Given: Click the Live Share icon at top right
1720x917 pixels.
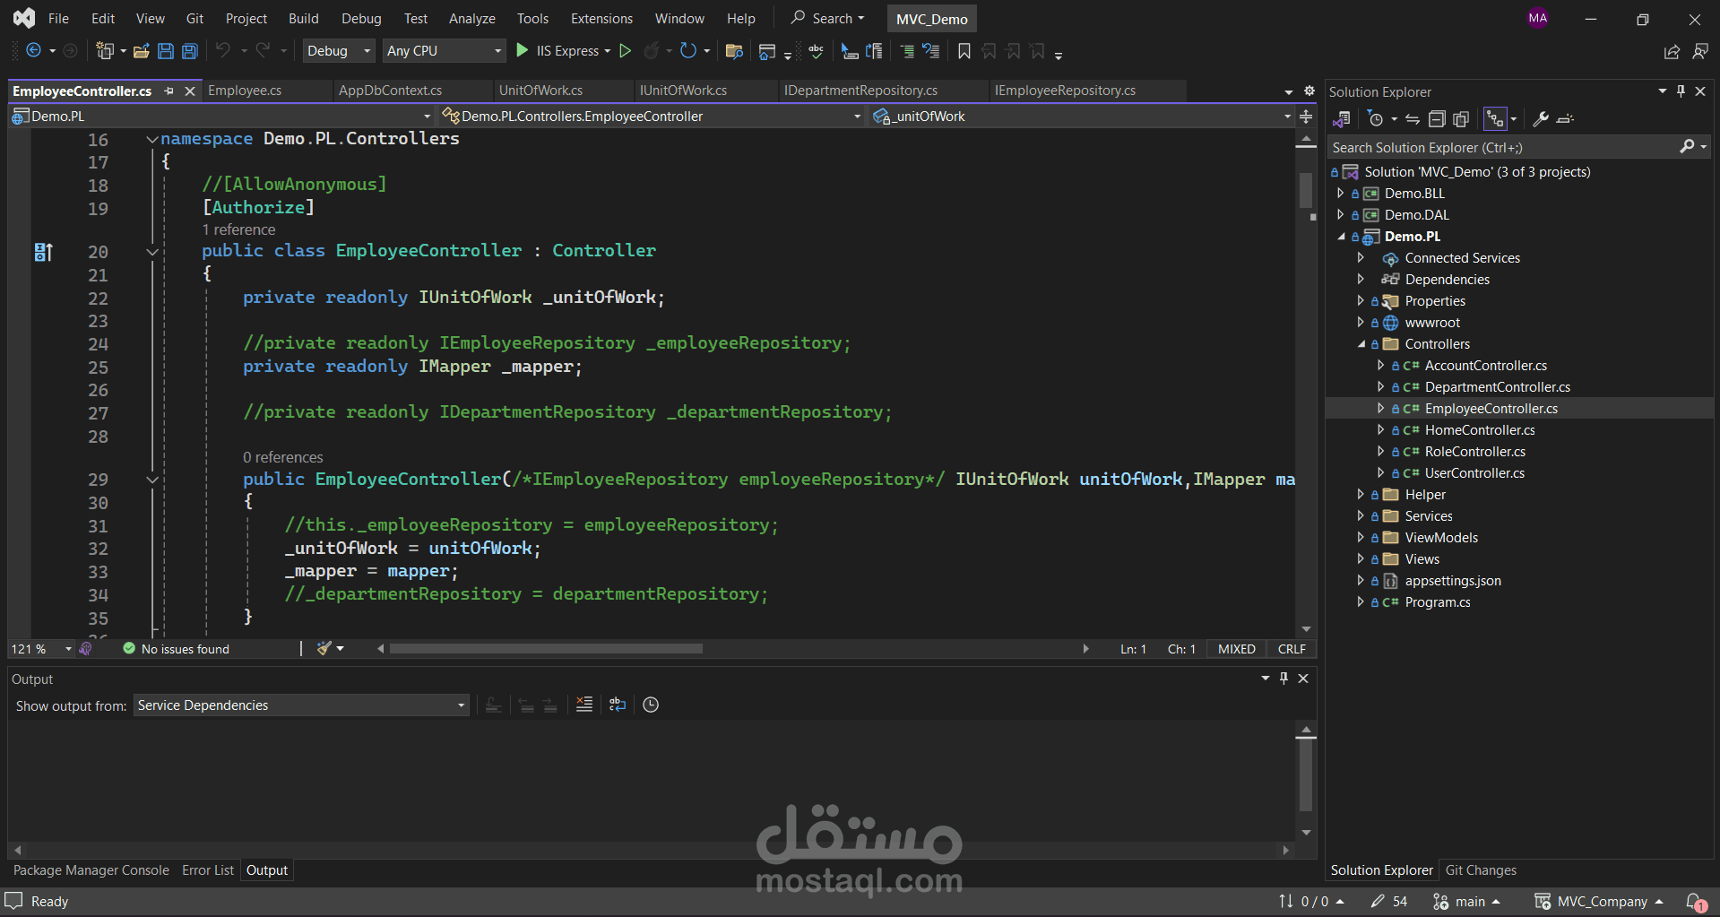Looking at the screenshot, I should click(x=1672, y=52).
